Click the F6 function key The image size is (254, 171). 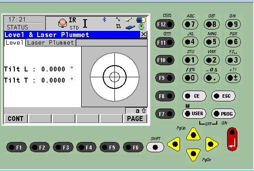[x=133, y=147]
